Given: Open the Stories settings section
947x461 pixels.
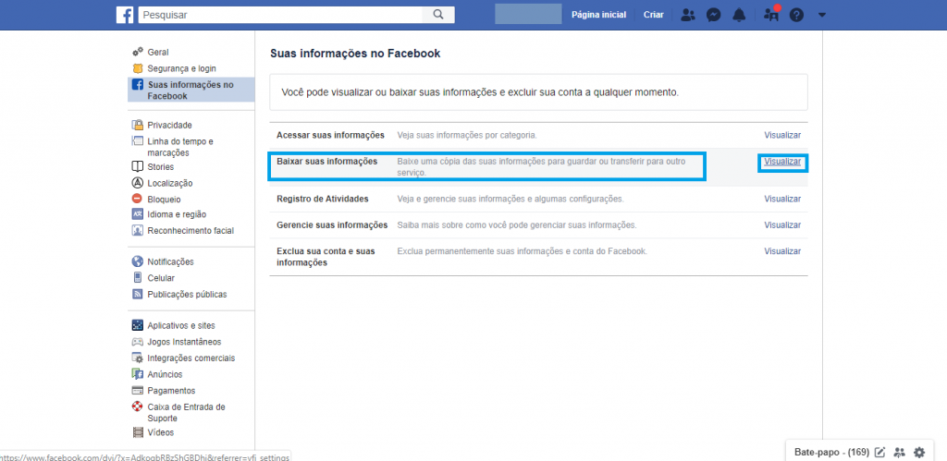Looking at the screenshot, I should [x=160, y=167].
